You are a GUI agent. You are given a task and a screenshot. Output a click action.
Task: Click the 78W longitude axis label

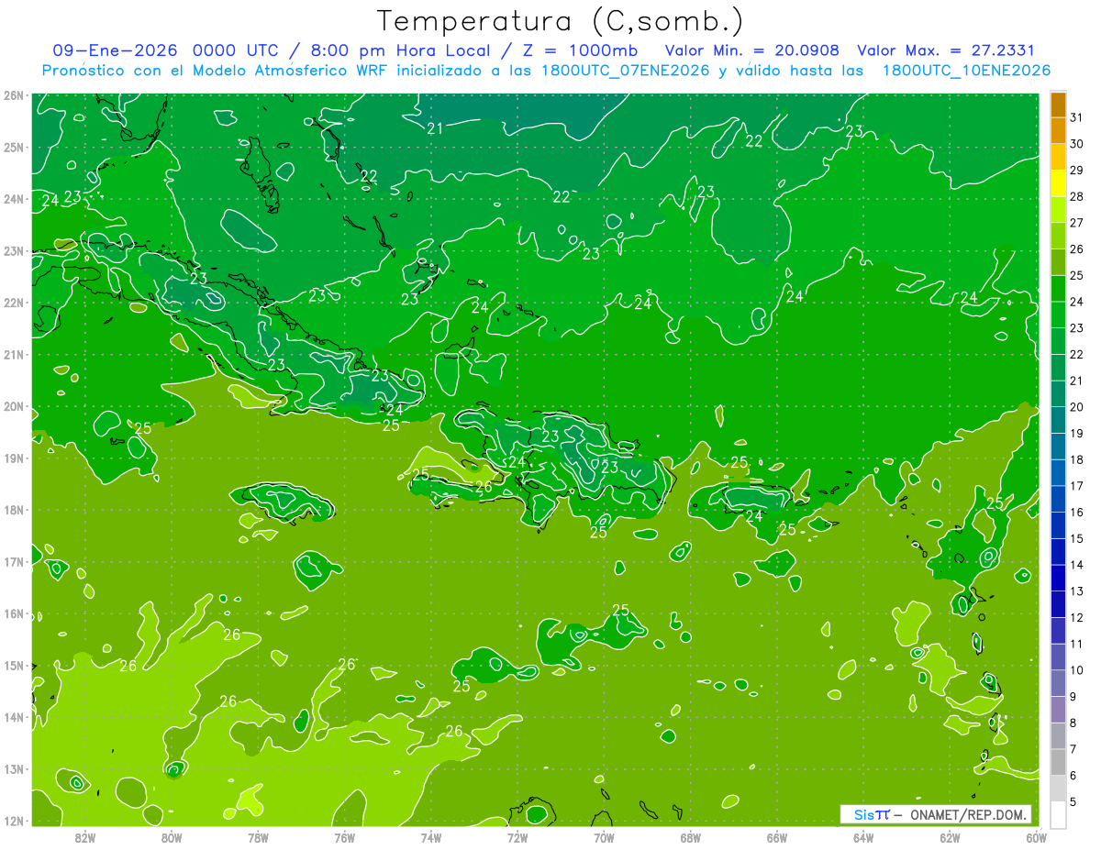(x=258, y=837)
